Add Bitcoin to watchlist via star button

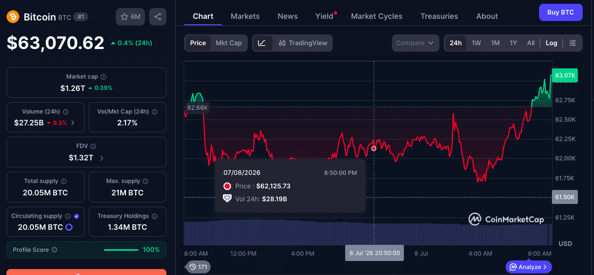pos(130,17)
